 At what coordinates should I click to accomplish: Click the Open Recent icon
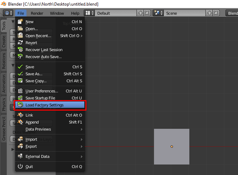(20, 35)
